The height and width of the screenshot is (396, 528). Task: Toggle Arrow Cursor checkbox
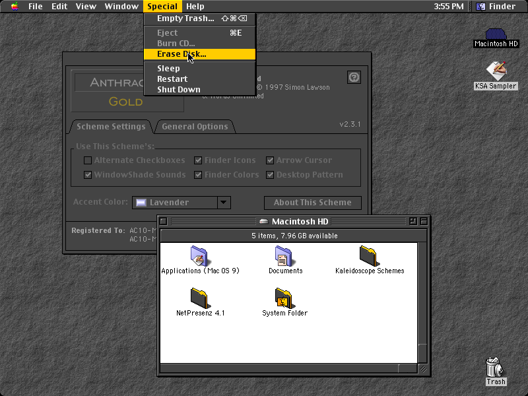click(x=270, y=160)
